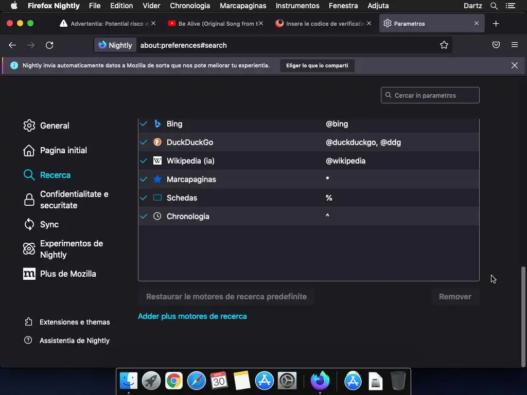Open Safari from the dock
Viewport: 527px width, 395px height.
tap(196, 381)
